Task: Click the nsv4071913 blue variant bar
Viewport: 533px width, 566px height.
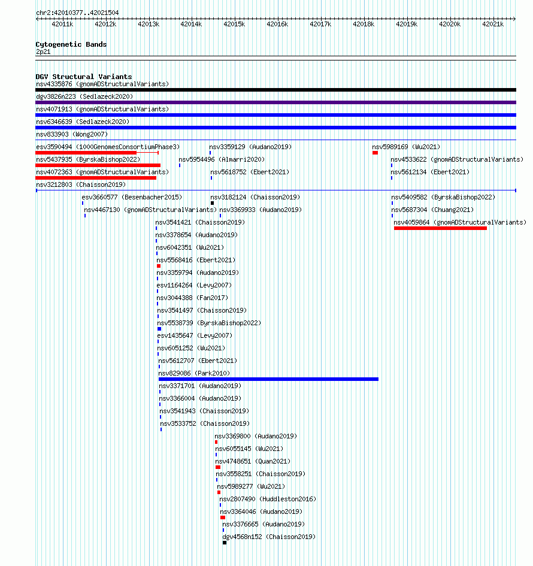Action: (275, 115)
